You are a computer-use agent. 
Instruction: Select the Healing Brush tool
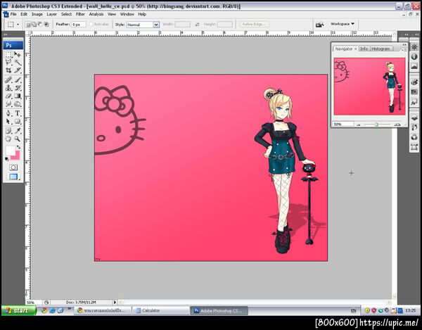tap(8, 80)
